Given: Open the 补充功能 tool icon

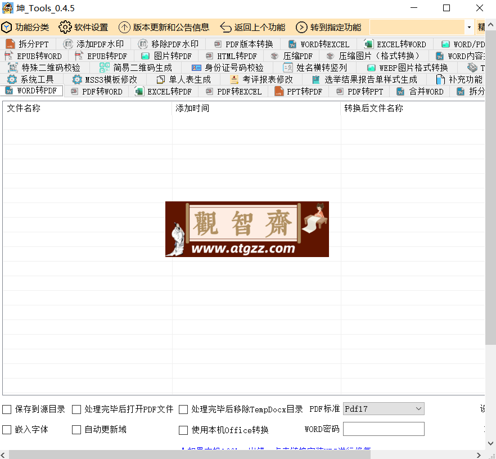Looking at the screenshot, I should point(440,79).
